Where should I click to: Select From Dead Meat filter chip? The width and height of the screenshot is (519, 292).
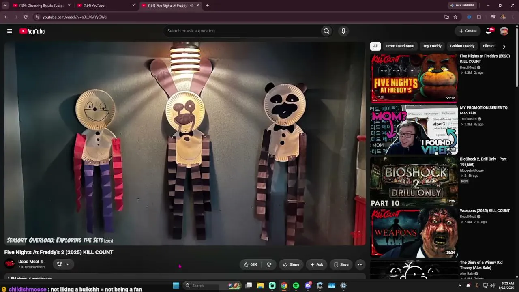400,46
